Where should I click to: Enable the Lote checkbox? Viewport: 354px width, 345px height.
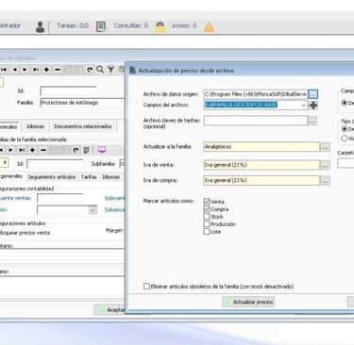click(x=207, y=232)
